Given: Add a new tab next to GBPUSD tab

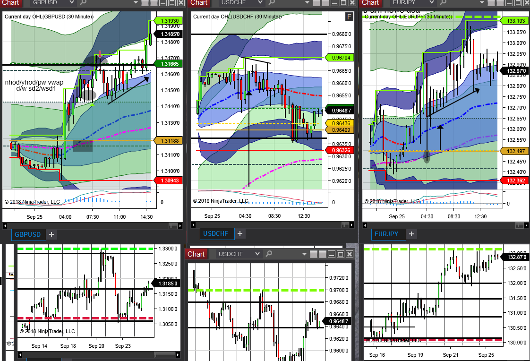Looking at the screenshot, I should coord(51,234).
